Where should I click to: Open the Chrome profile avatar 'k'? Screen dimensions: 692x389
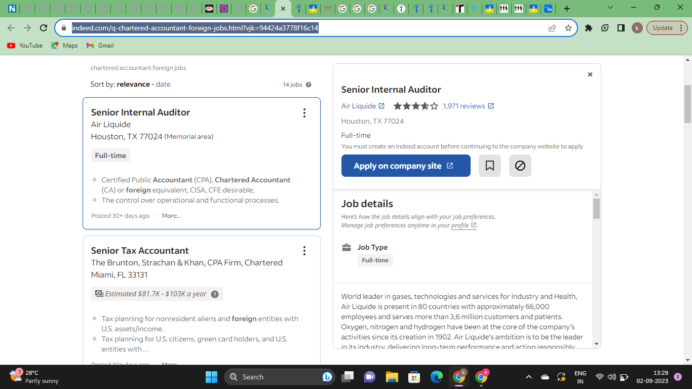(x=637, y=28)
